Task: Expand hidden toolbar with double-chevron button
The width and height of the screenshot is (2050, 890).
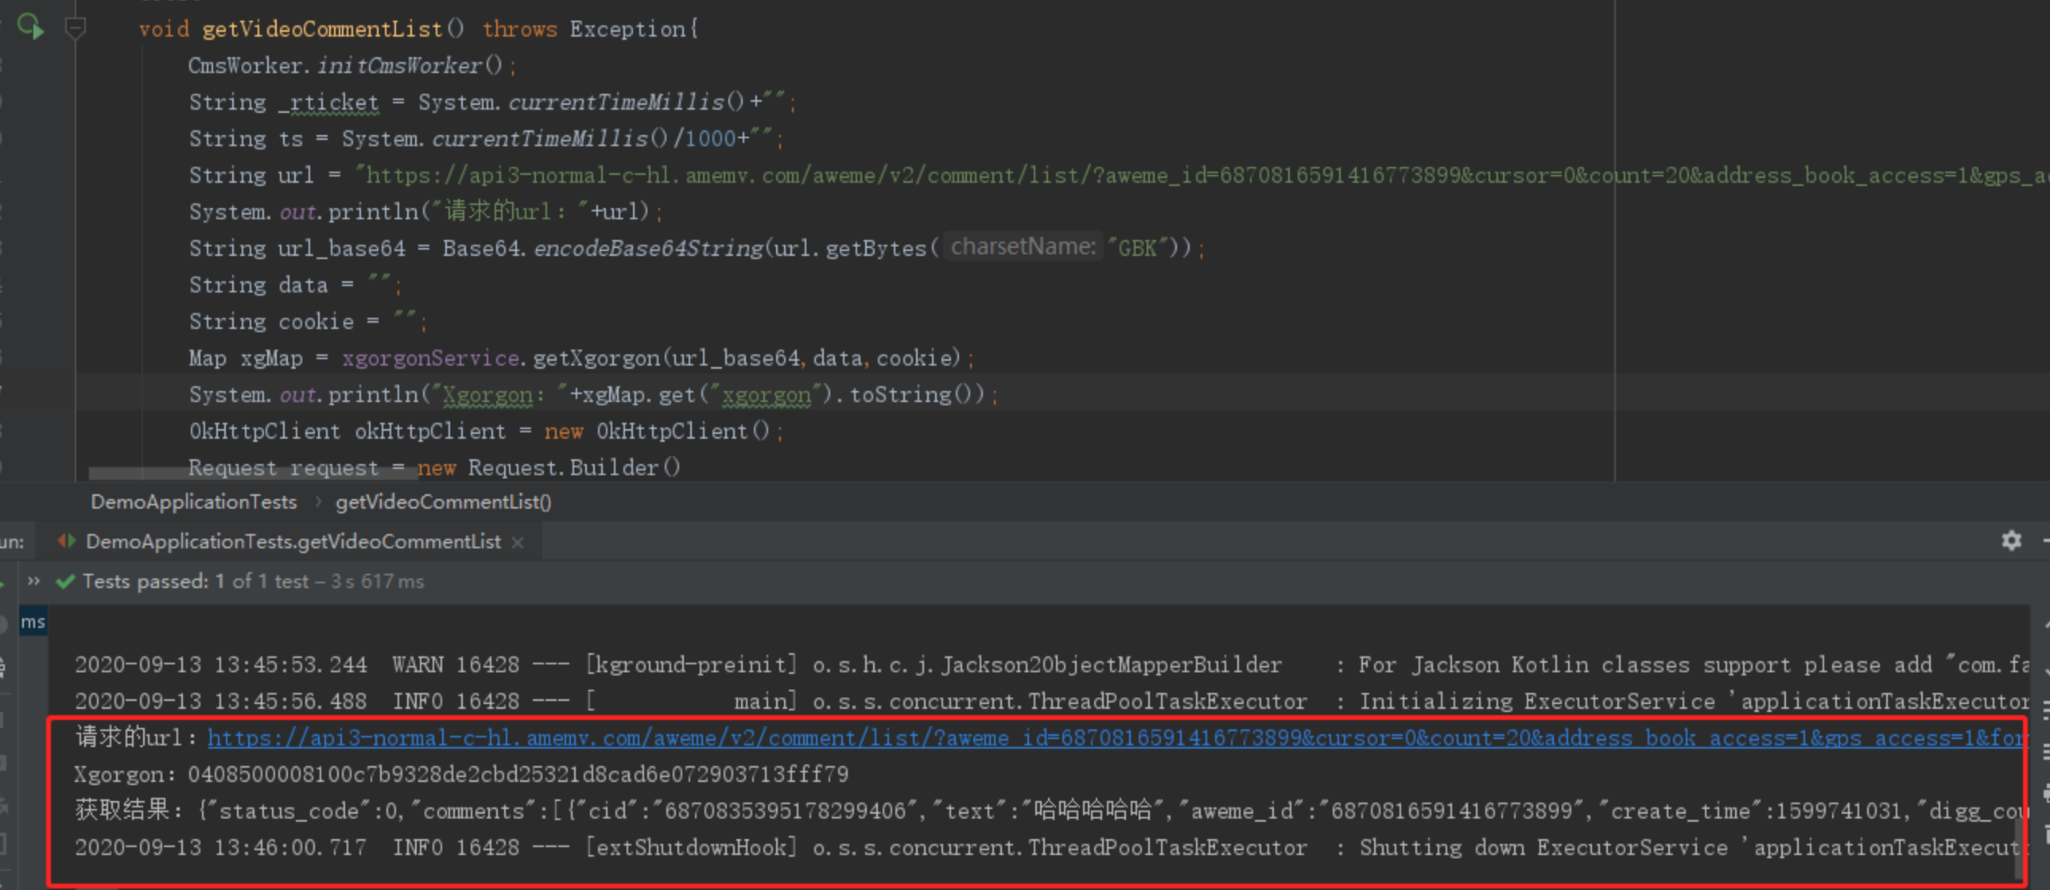Action: (33, 581)
